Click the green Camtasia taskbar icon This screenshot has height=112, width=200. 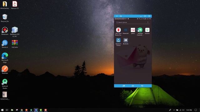41,110
